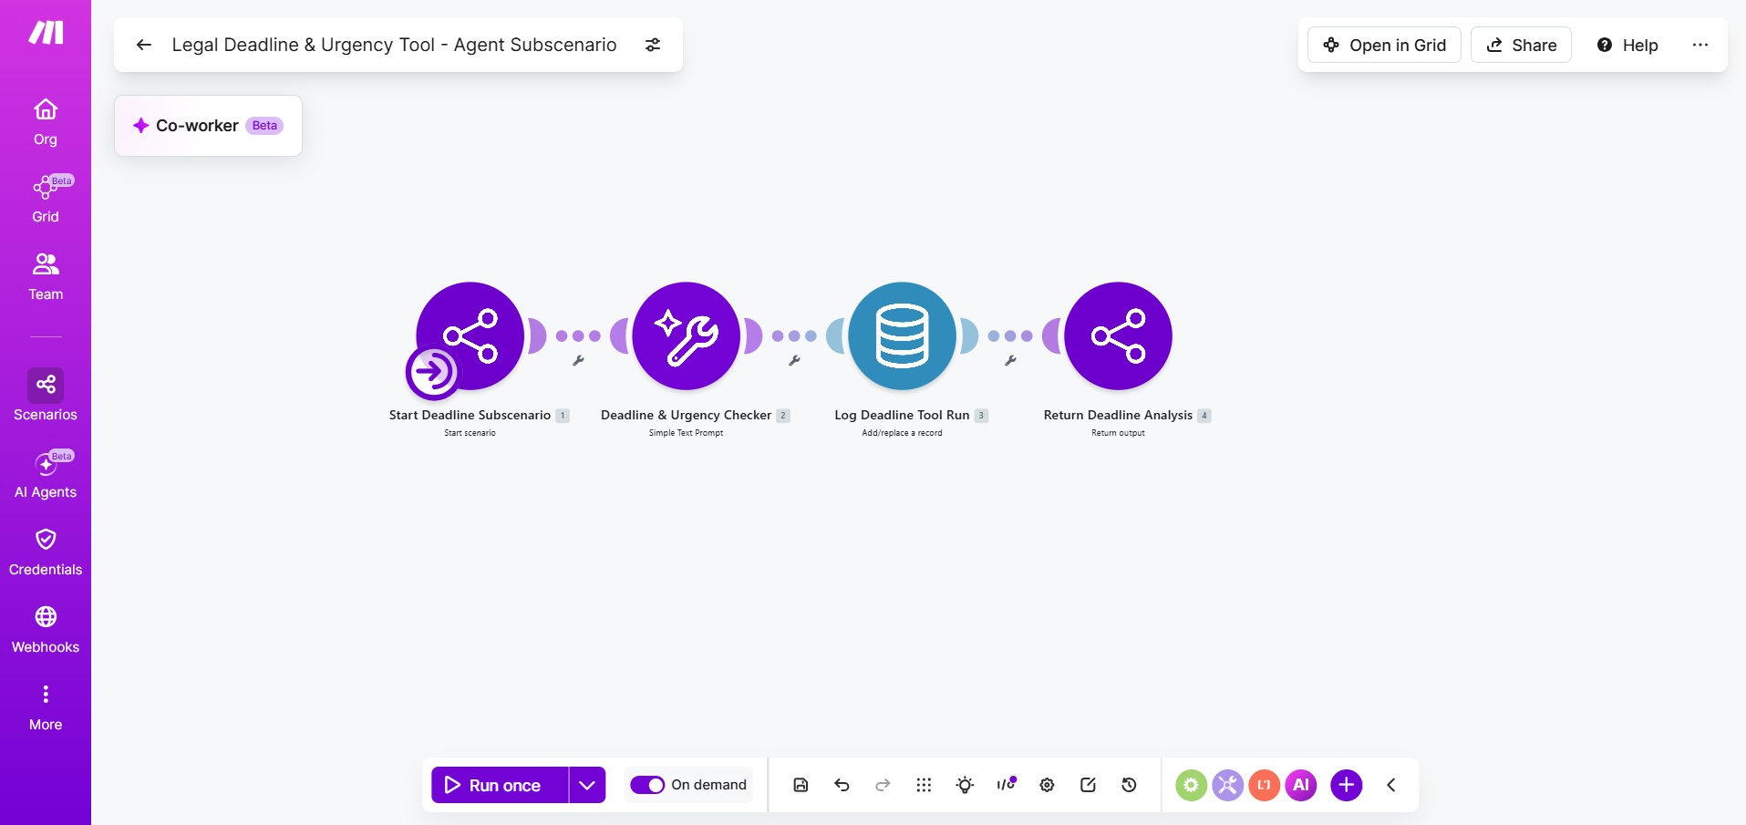Image resolution: width=1746 pixels, height=825 pixels.
Task: Expand the More sidebar menu
Action: [x=46, y=708]
